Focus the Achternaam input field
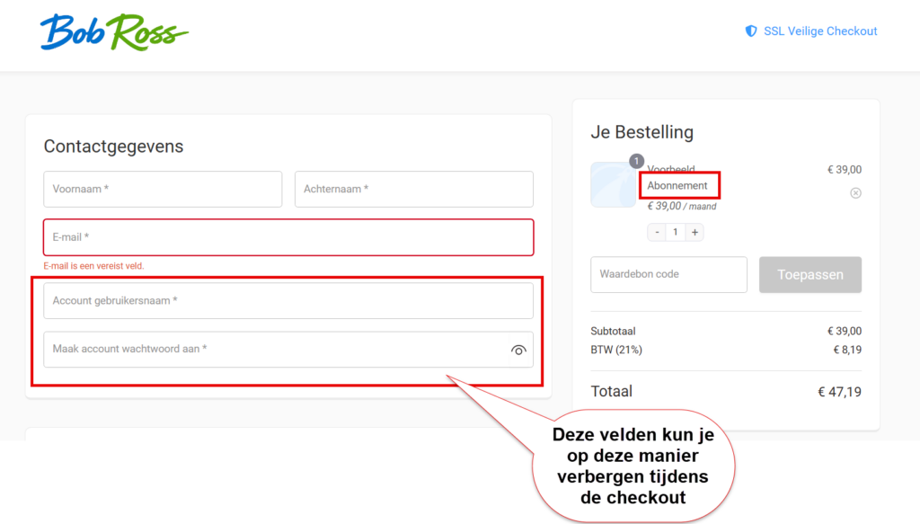The width and height of the screenshot is (920, 524). [413, 190]
